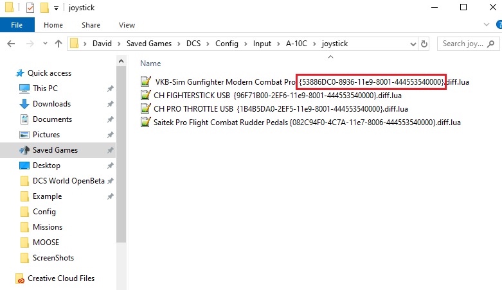
Task: Open Downloads in the navigation pane
Action: 51,104
